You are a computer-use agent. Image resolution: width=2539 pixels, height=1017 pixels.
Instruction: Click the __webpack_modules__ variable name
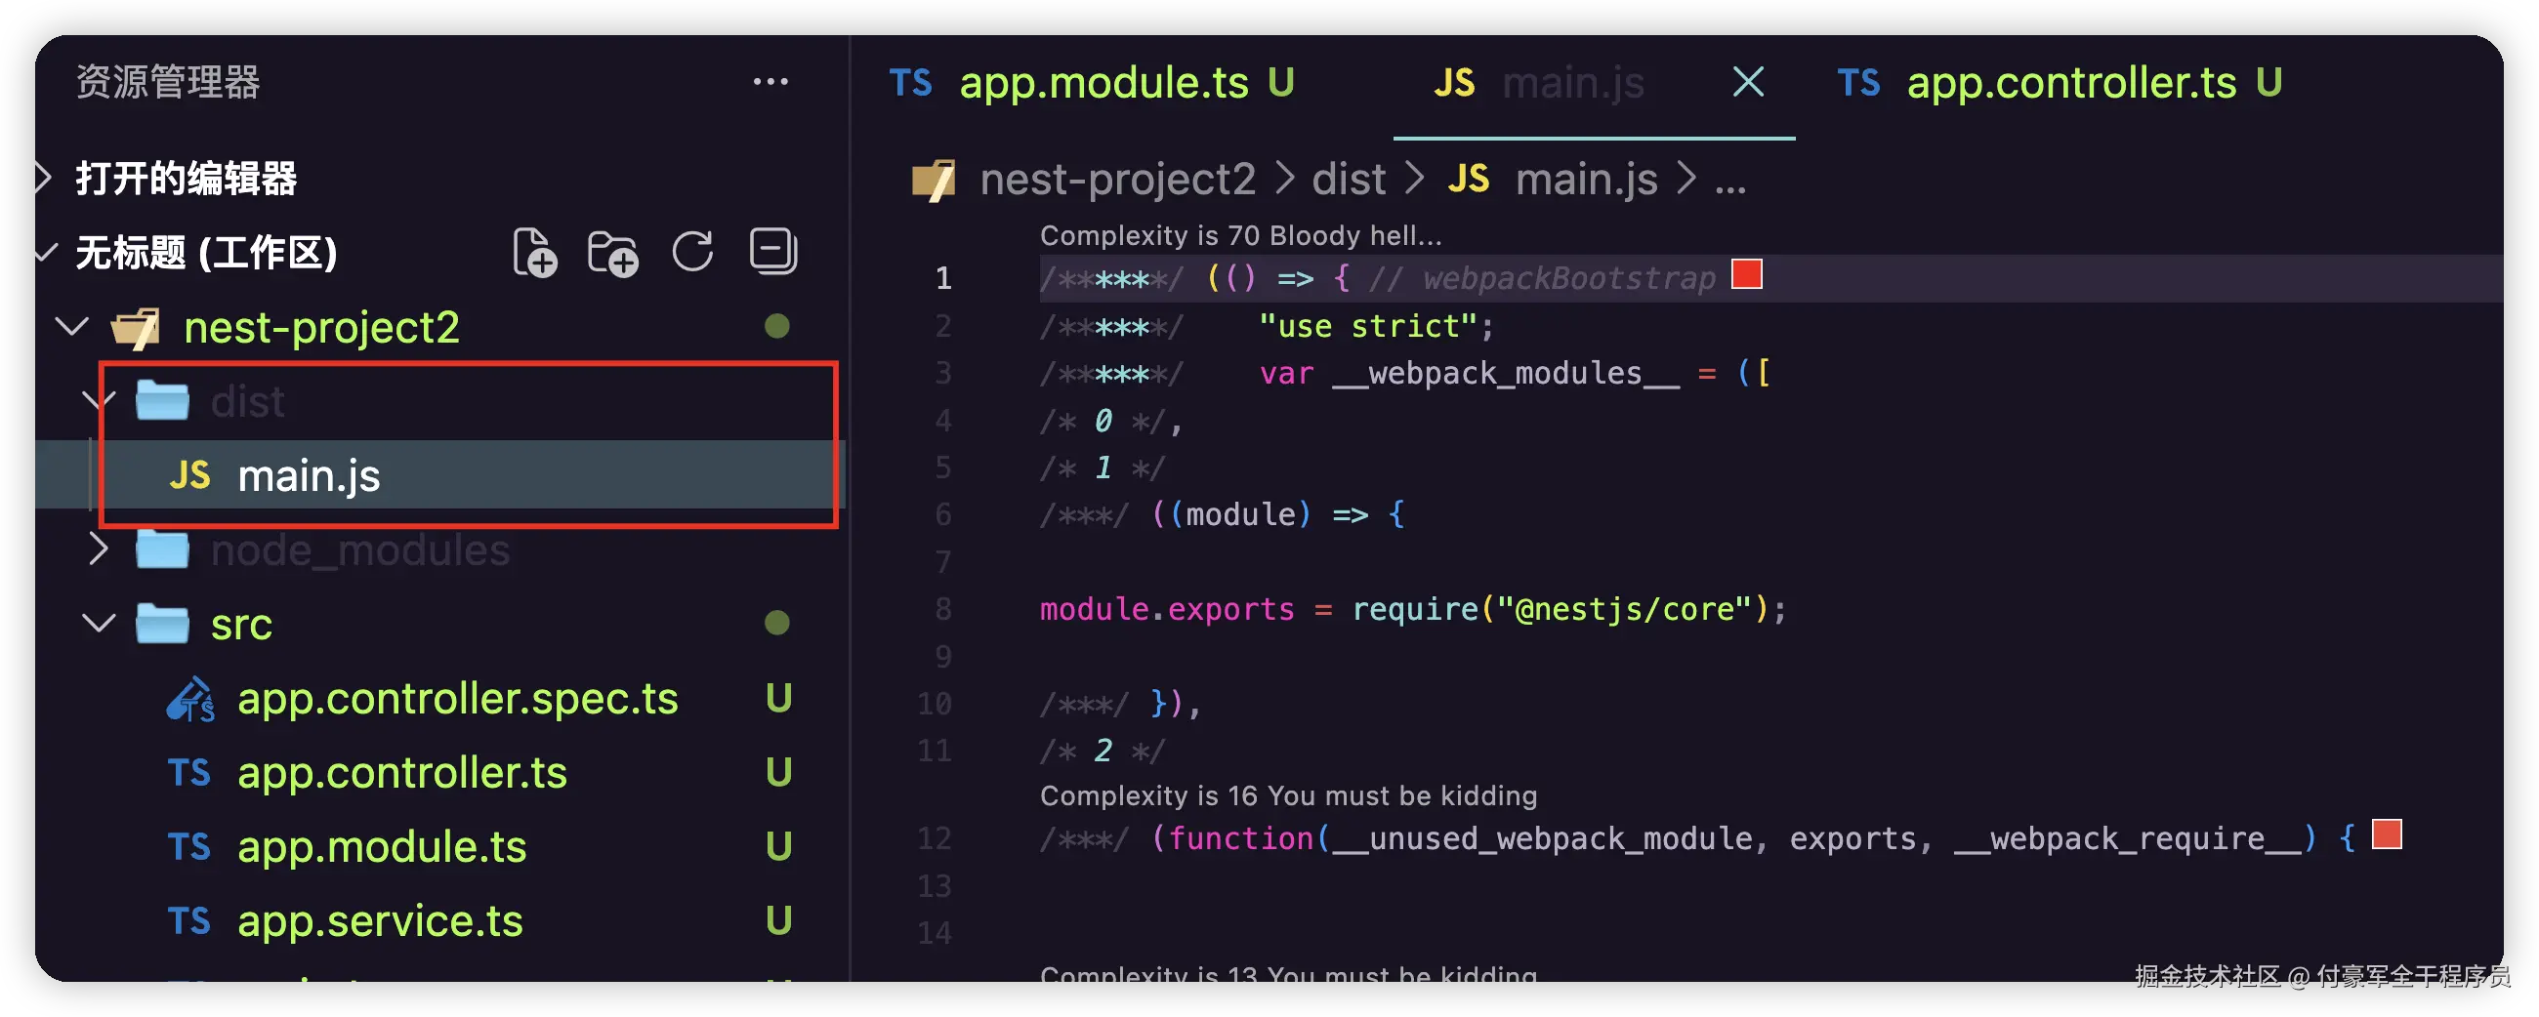tap(1506, 374)
